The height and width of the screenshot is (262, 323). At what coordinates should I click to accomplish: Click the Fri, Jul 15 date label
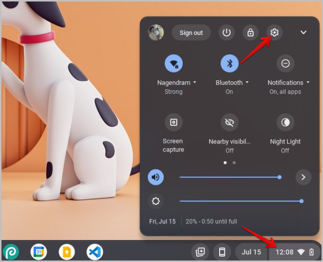tap(162, 221)
